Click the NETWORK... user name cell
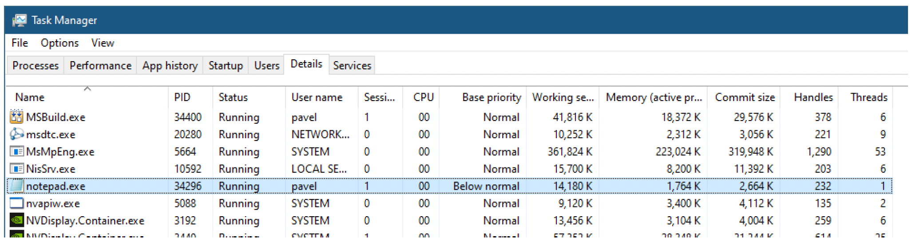This screenshot has height=249, width=912. (x=321, y=135)
